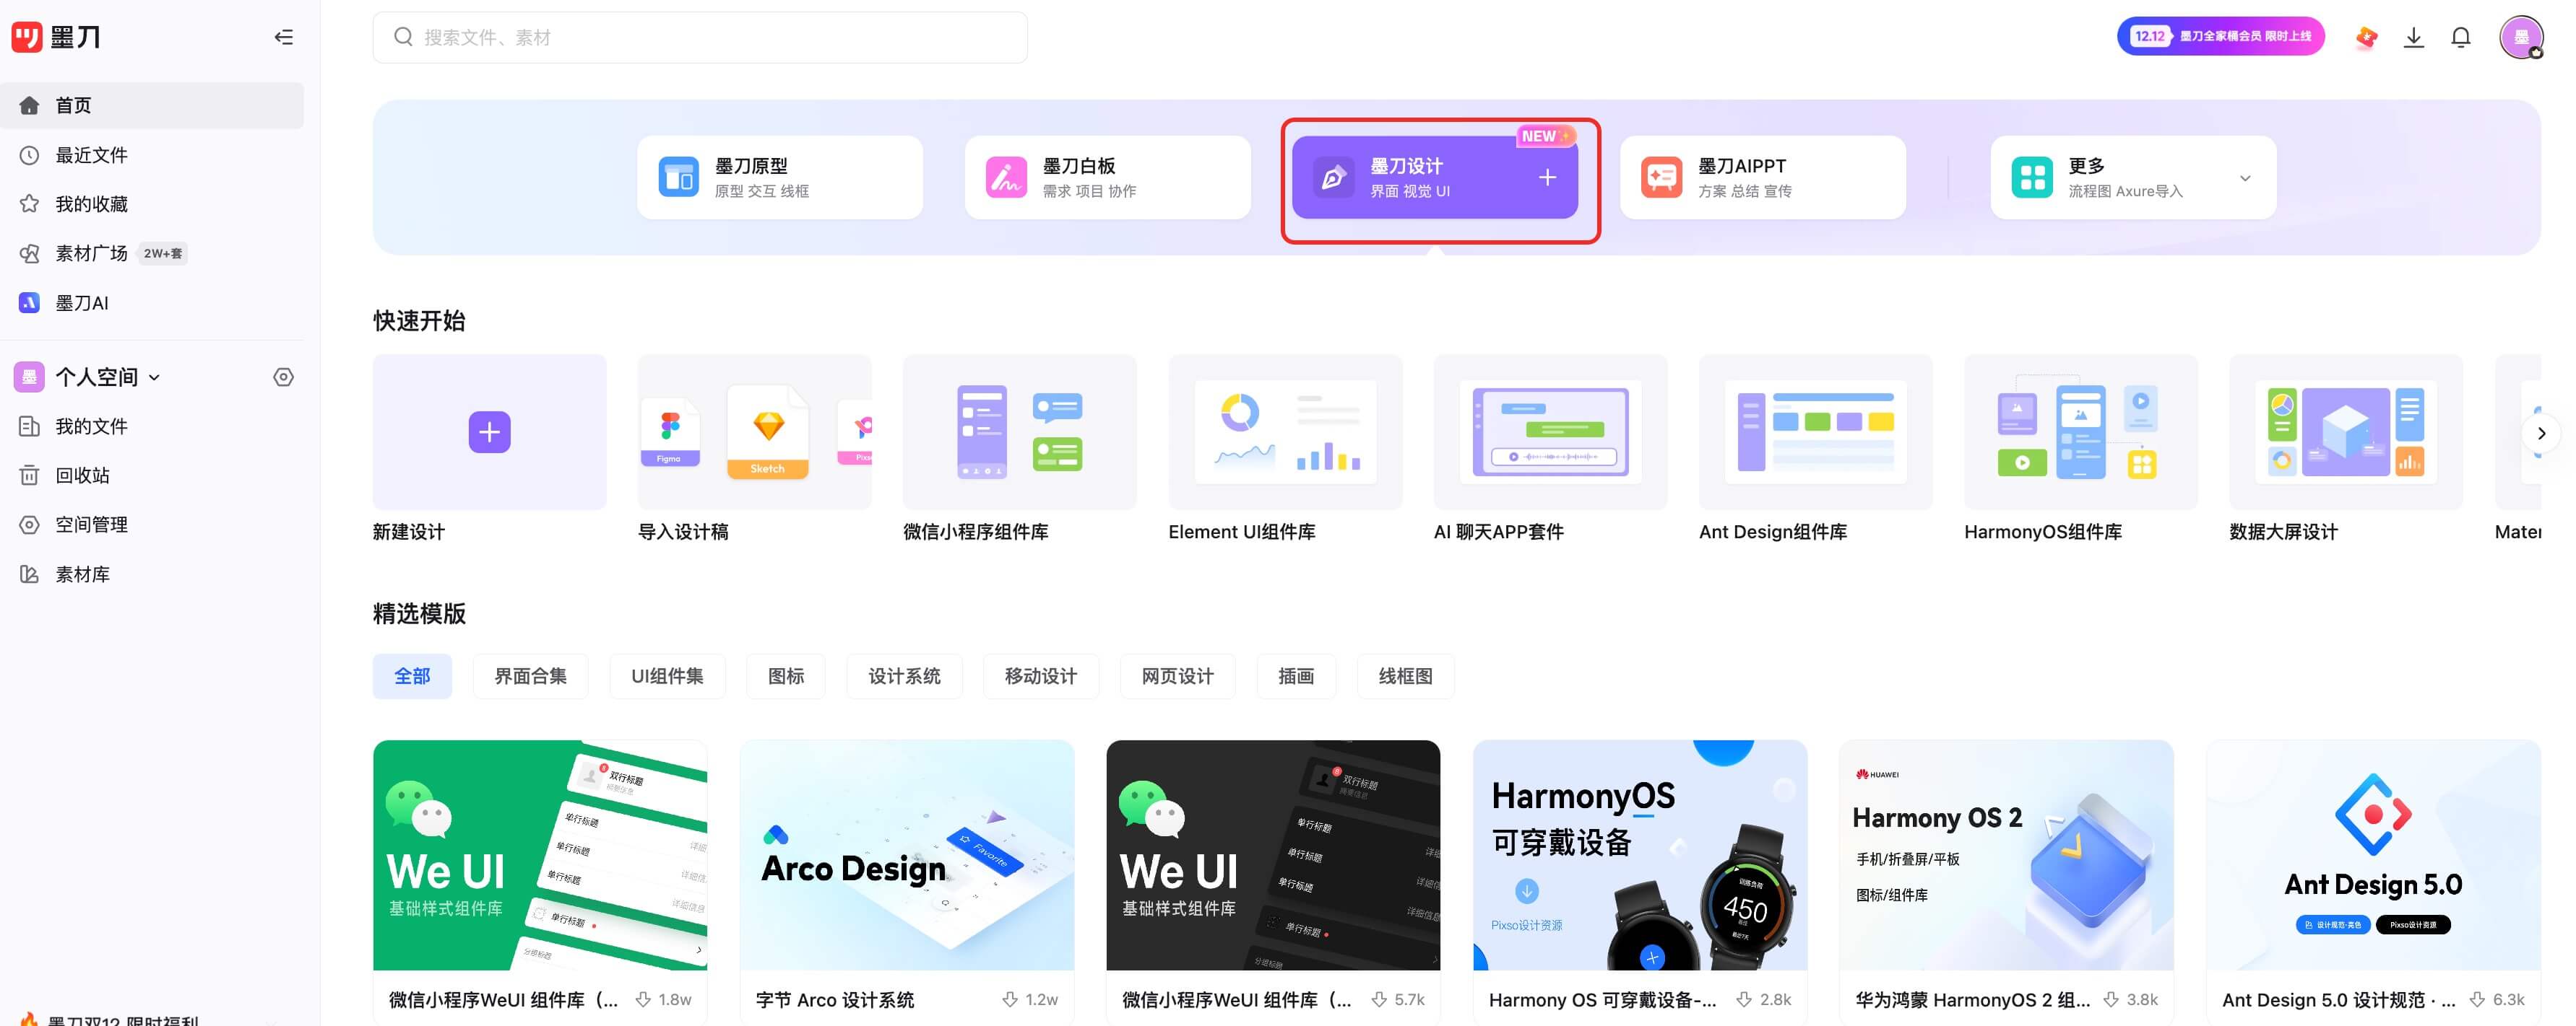Click the download client icon
Viewport: 2576px width, 1026px height.
pyautogui.click(x=2414, y=36)
